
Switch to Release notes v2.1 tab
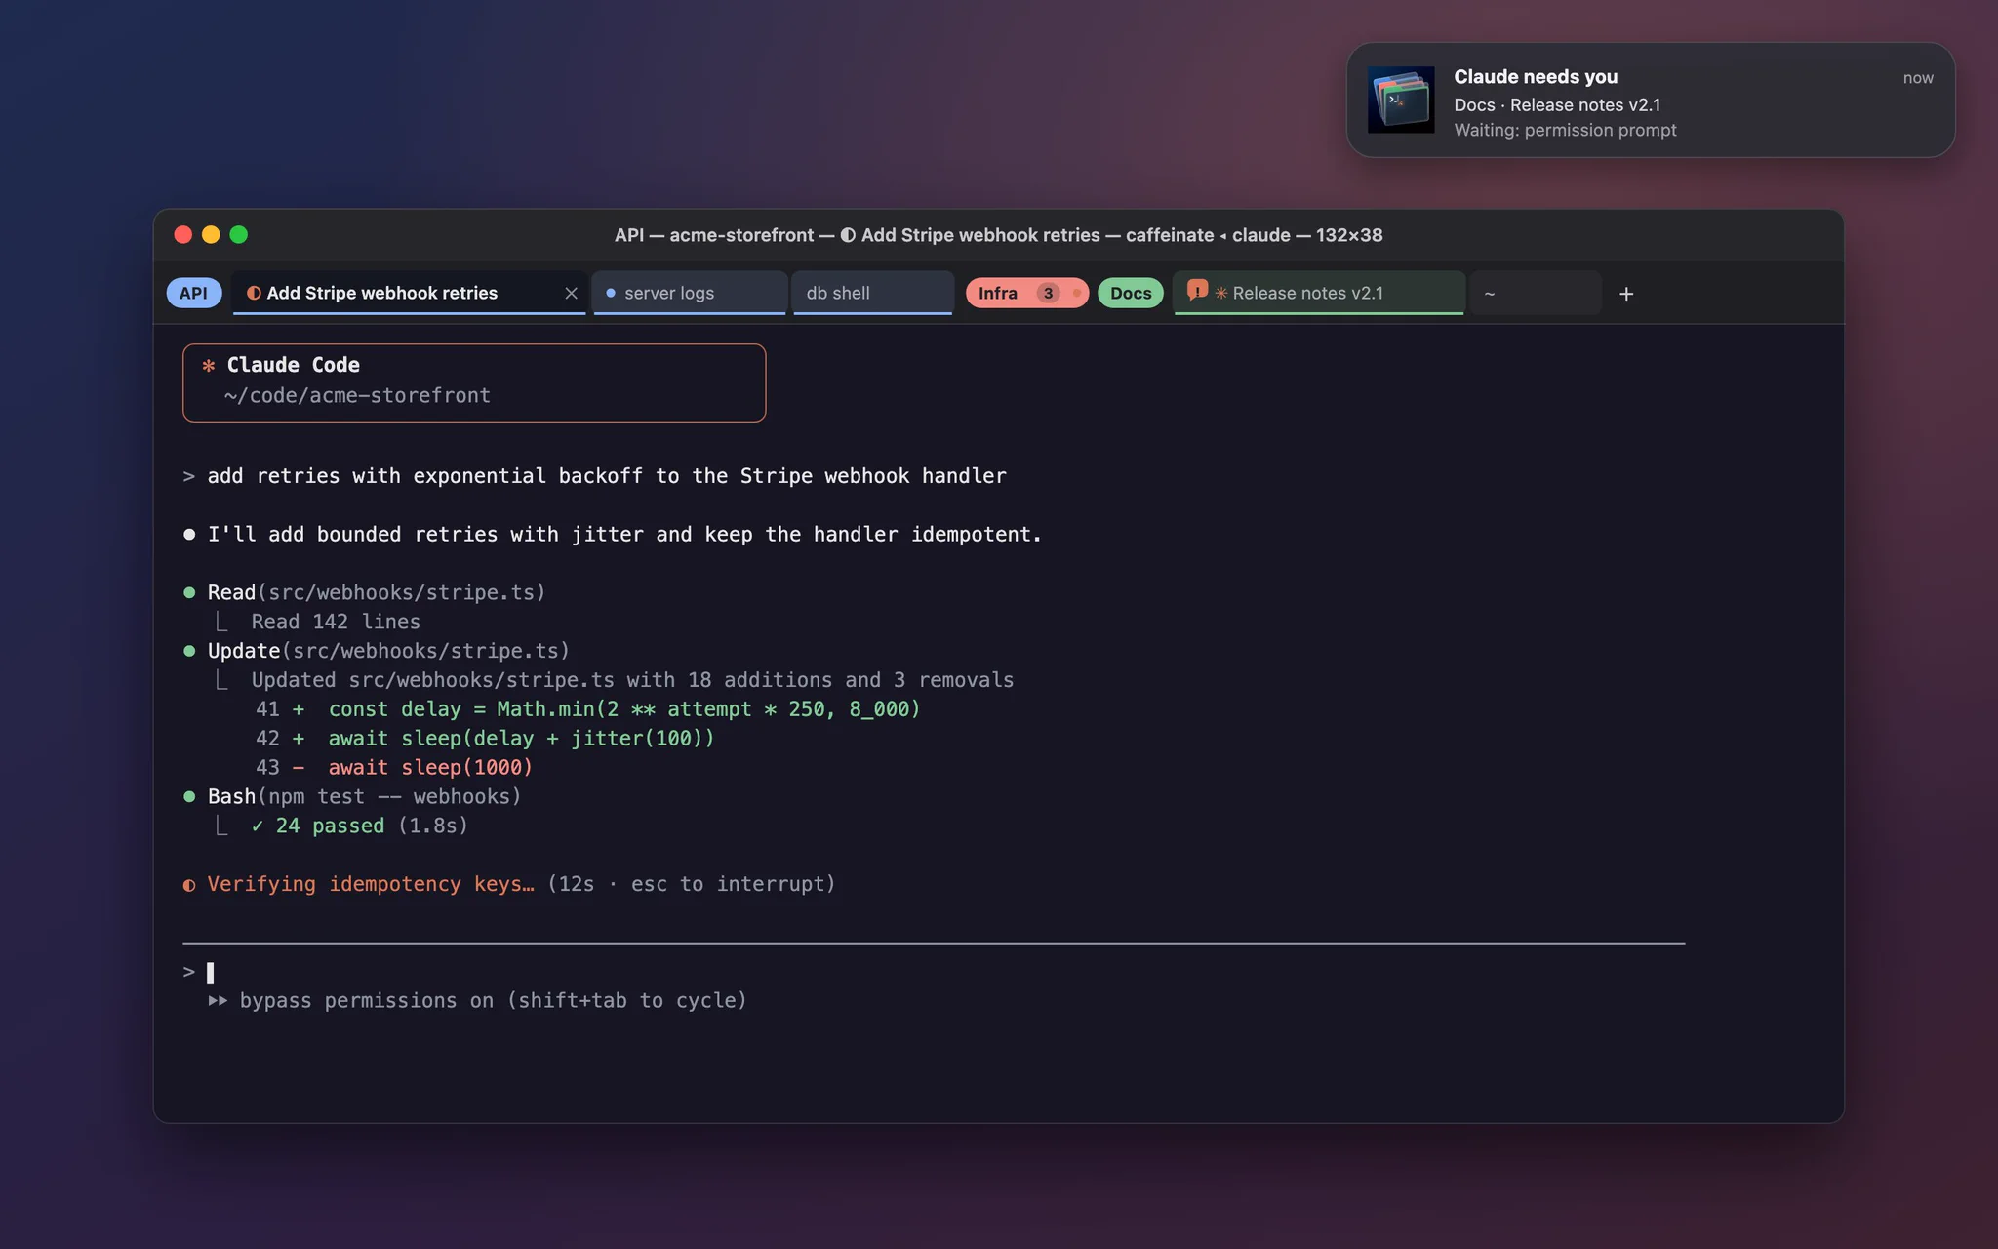click(1318, 293)
